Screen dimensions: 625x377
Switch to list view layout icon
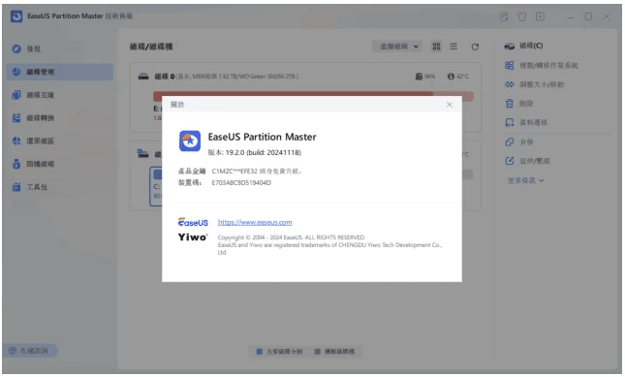coord(453,47)
